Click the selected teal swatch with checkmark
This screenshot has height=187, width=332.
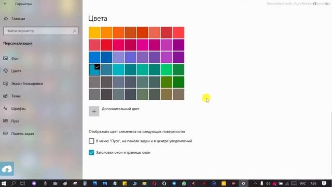coord(94,70)
